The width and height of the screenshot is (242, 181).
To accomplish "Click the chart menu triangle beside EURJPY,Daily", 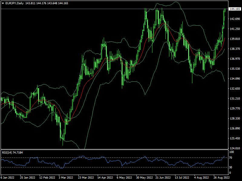I will tap(3, 3).
